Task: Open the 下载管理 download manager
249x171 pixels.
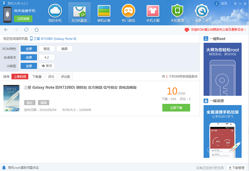Action: [x=237, y=168]
